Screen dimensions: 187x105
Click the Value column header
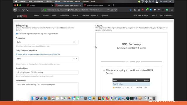point(115,80)
